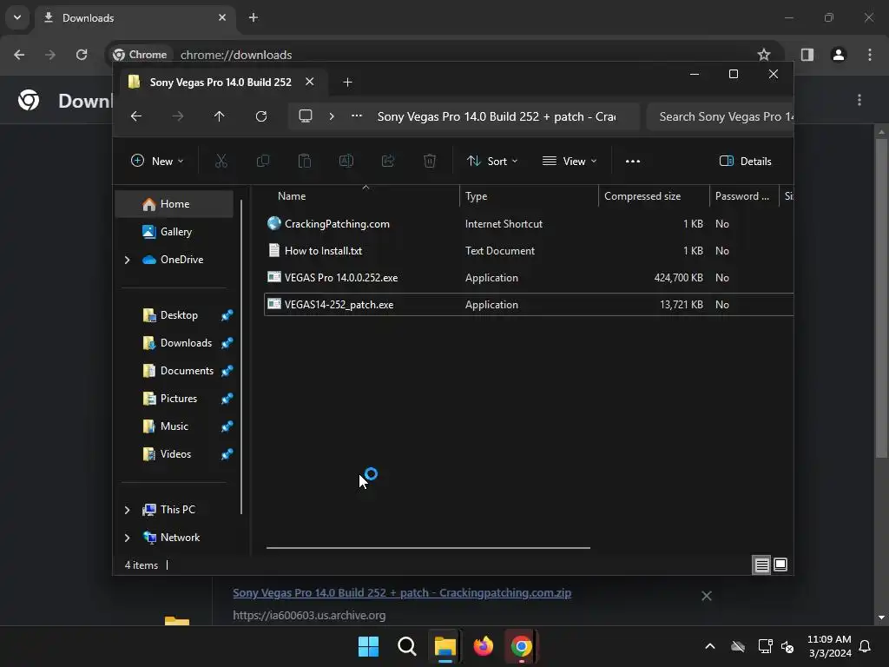The image size is (889, 667).
Task: Open the See more ellipsis in Explorer toolbar
Action: pyautogui.click(x=633, y=161)
